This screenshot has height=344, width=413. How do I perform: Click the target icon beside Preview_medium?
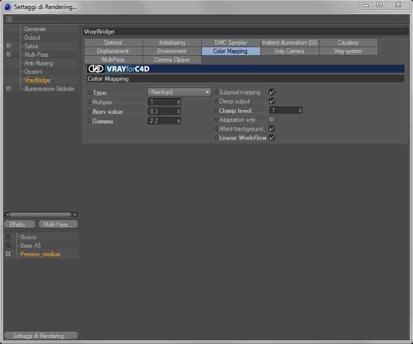[8, 254]
